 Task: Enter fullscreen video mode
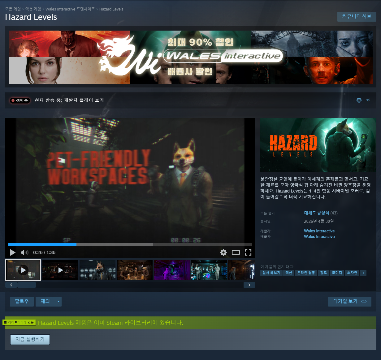248,252
